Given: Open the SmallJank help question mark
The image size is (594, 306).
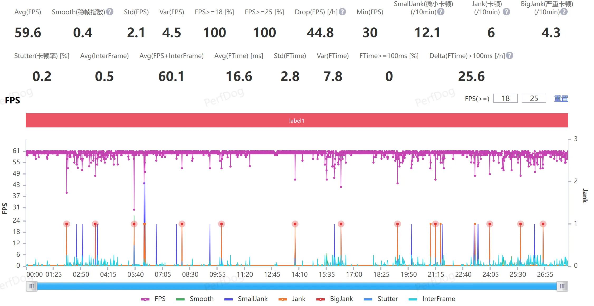Looking at the screenshot, I should [441, 12].
